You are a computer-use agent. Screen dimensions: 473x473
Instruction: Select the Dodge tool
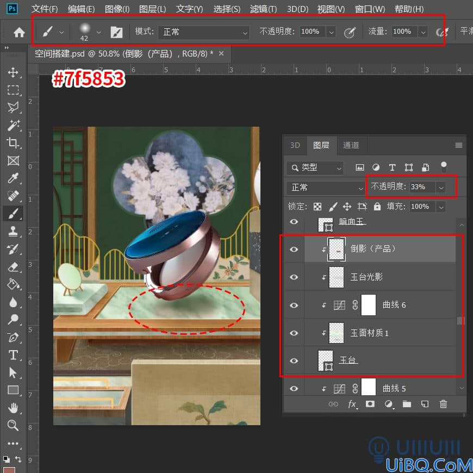click(x=13, y=319)
